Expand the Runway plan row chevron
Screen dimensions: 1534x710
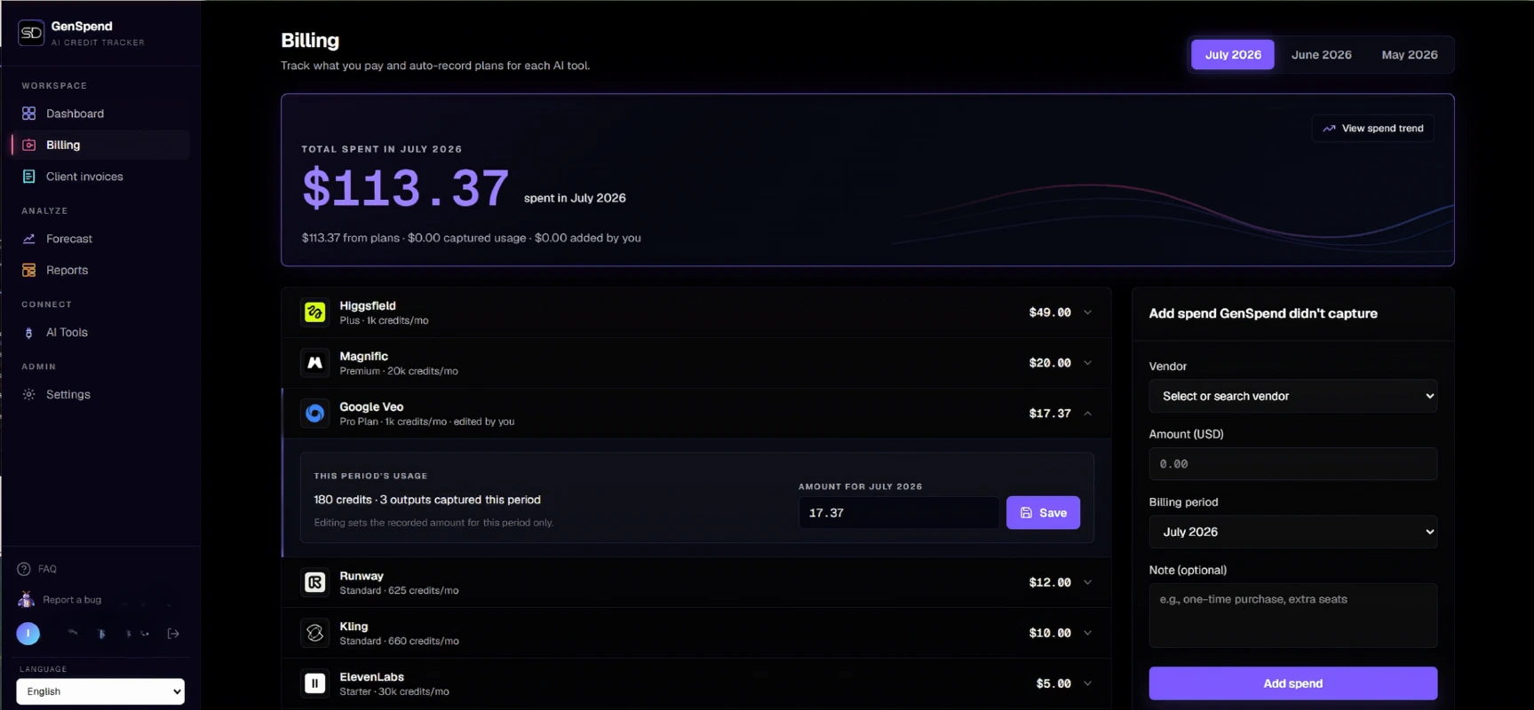[x=1087, y=582]
